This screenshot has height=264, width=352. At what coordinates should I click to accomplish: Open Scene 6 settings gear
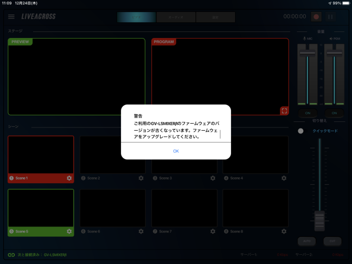tap(141, 231)
